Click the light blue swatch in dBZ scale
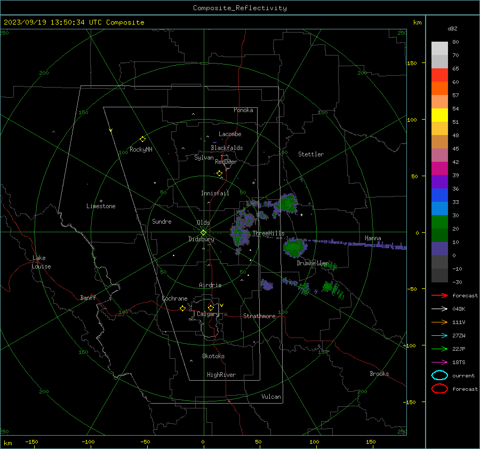Image resolution: width=480 pixels, height=449 pixels. click(x=439, y=209)
